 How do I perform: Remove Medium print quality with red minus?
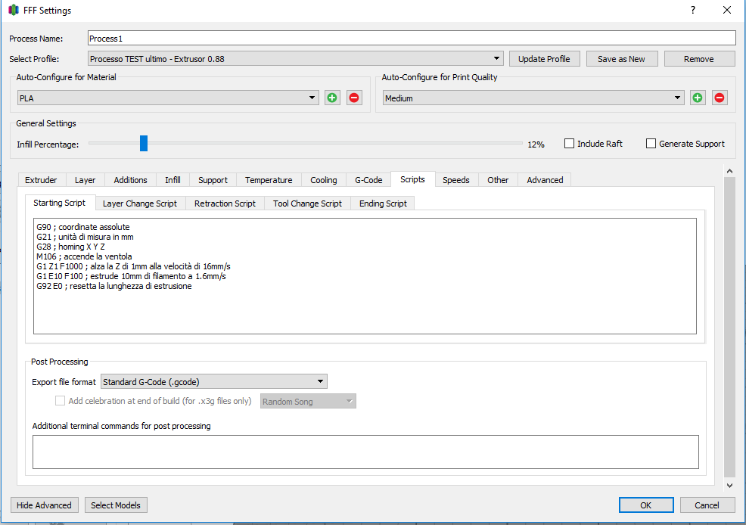(720, 98)
